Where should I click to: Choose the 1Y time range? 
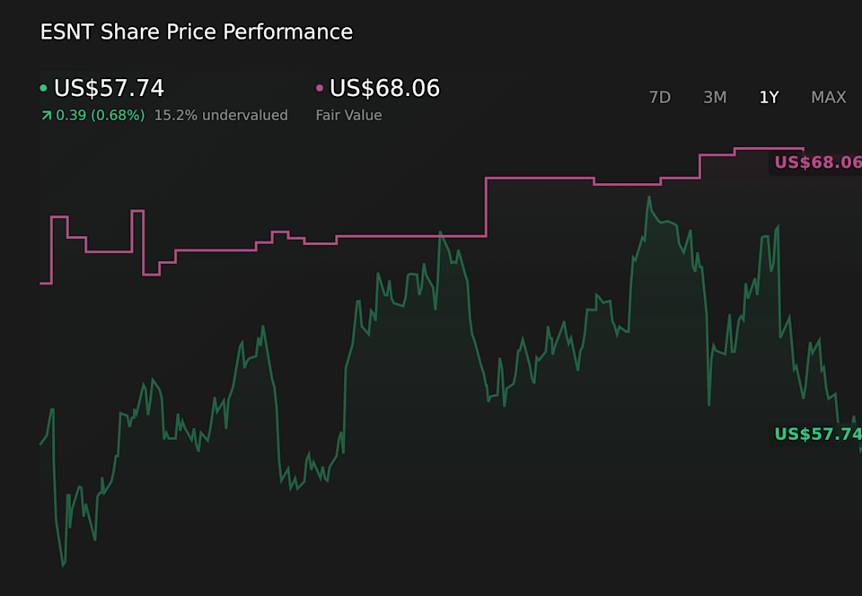(x=769, y=98)
